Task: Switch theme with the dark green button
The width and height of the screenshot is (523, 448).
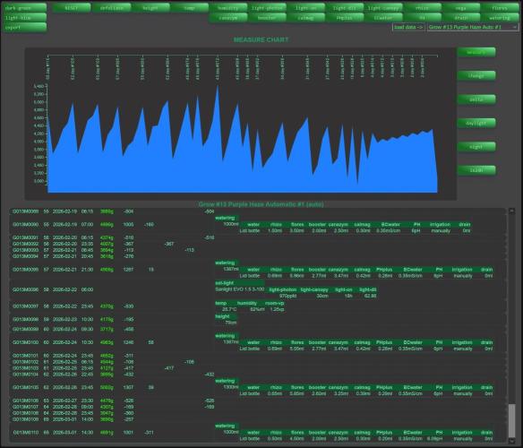Action: 25,8
